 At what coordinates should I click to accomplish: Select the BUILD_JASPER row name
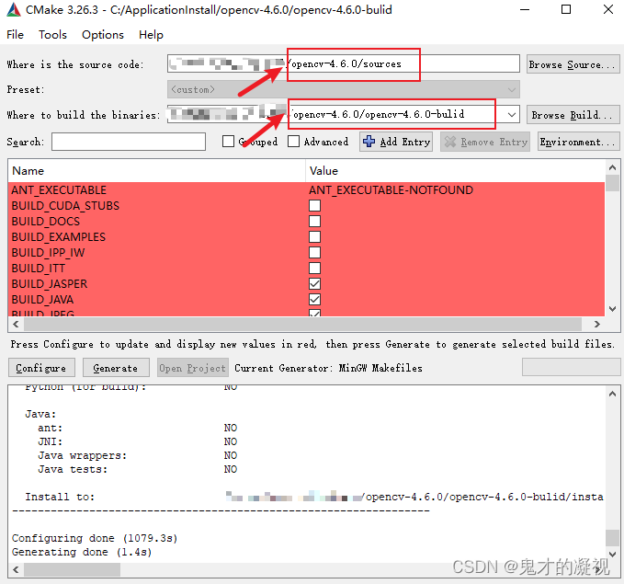click(50, 283)
